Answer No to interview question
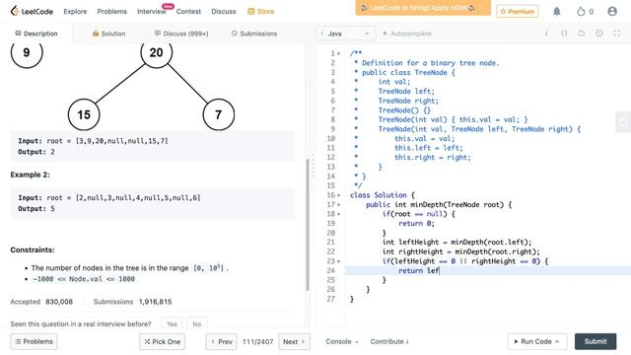 pyautogui.click(x=197, y=323)
